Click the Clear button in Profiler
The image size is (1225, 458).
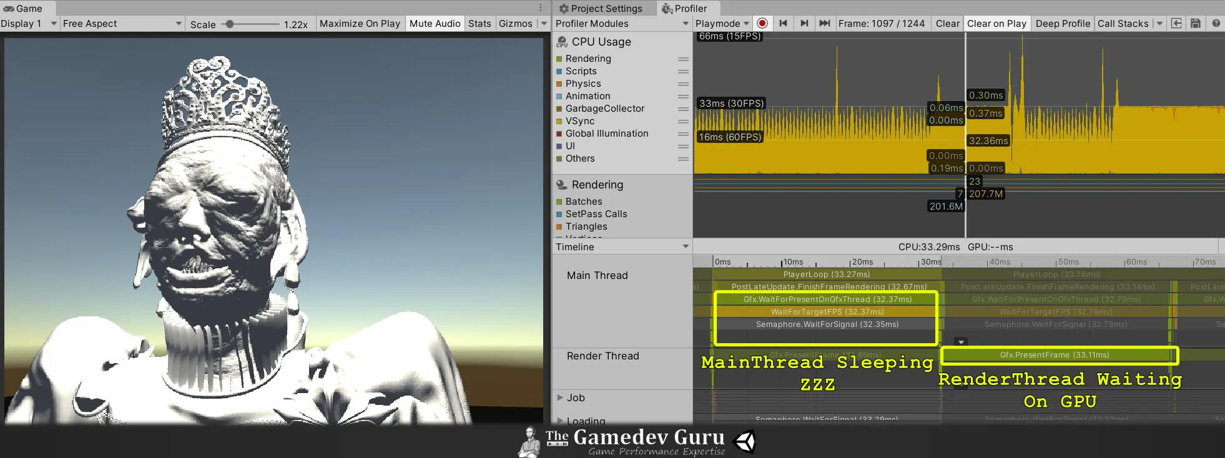[x=947, y=23]
